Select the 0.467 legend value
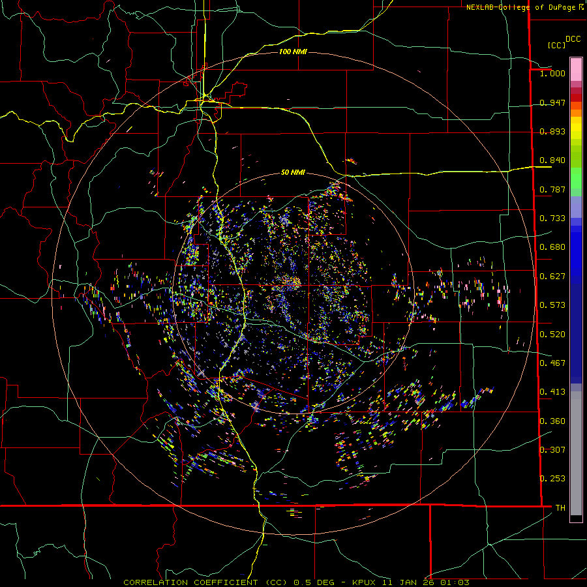Viewport: 587px width, 587px height. pyautogui.click(x=552, y=363)
